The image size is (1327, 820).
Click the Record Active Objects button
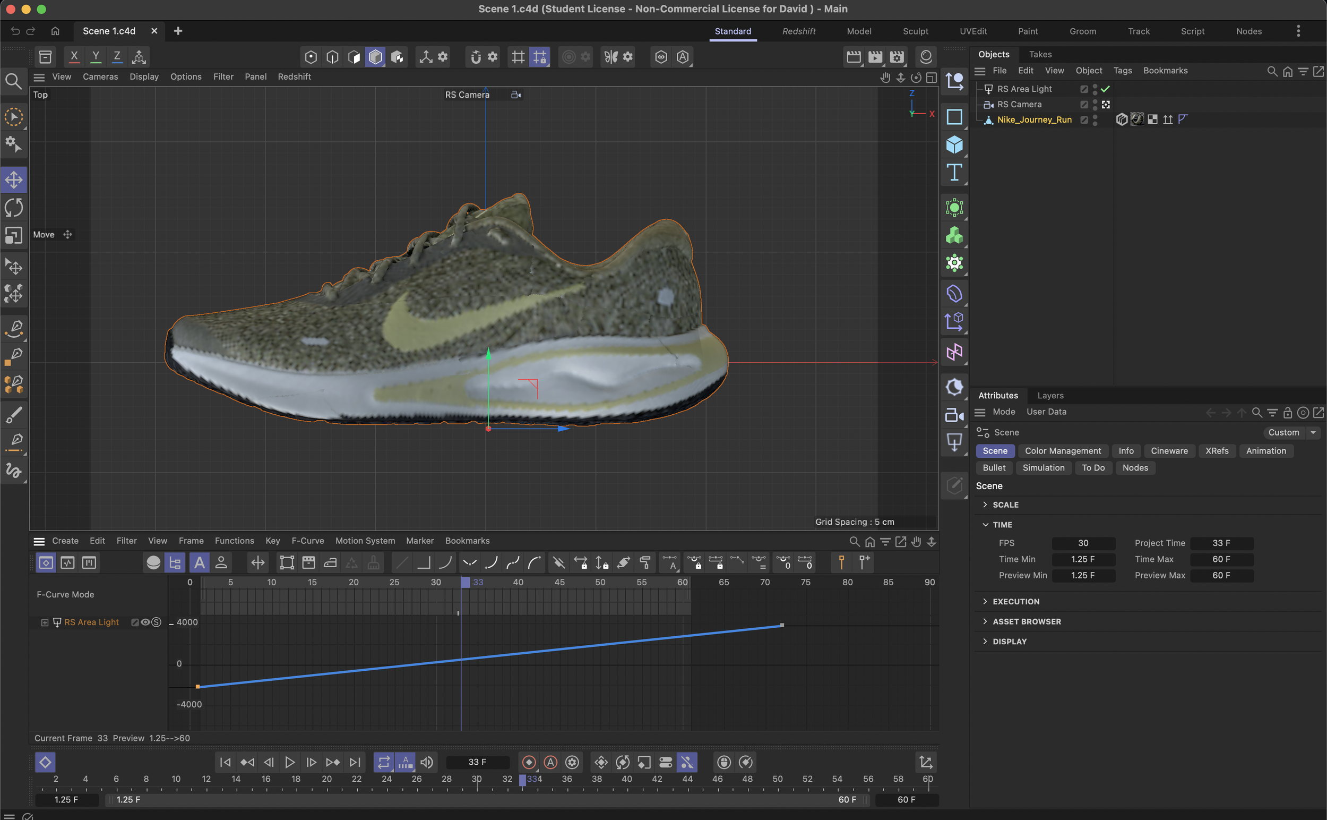(x=529, y=763)
